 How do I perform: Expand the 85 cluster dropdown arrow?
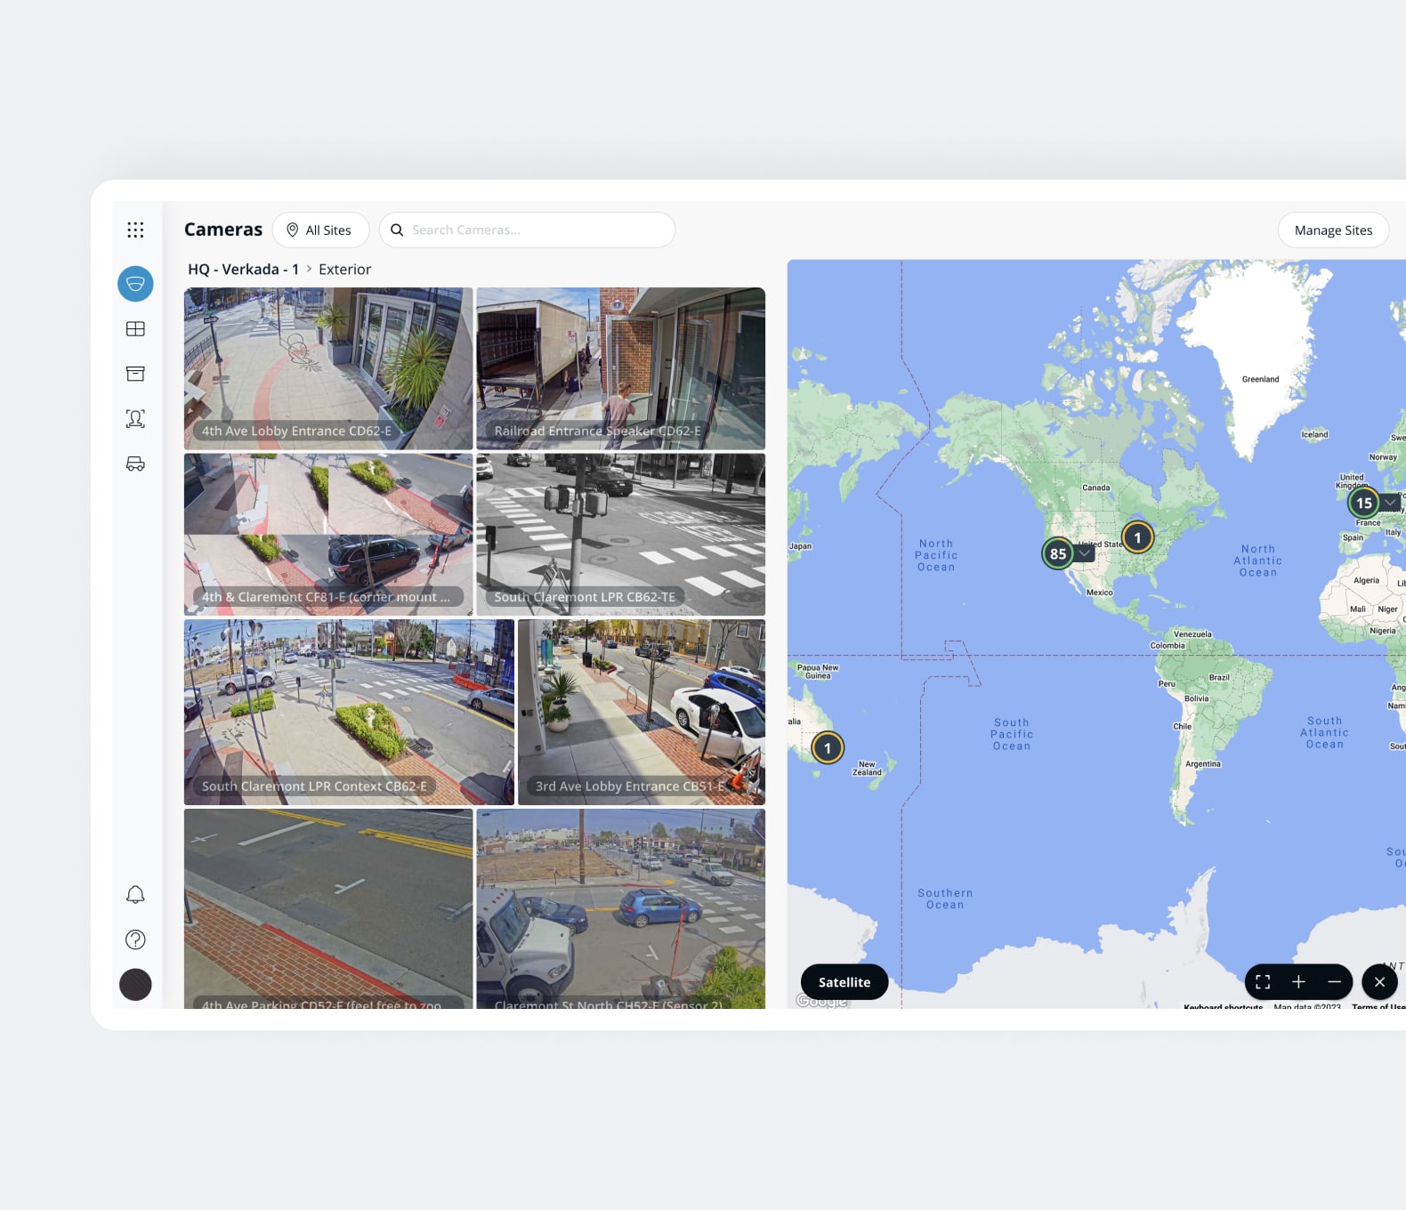[x=1084, y=553]
